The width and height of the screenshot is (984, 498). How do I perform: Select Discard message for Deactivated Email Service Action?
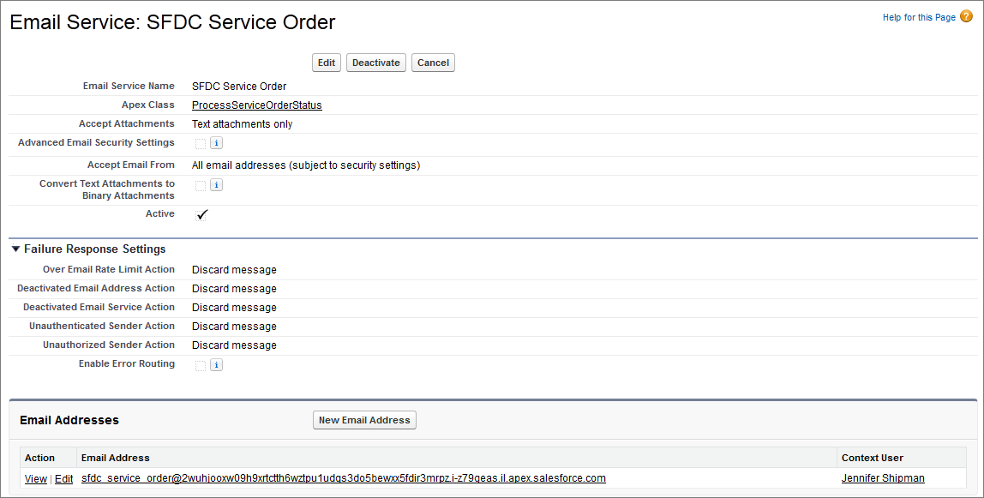(234, 308)
